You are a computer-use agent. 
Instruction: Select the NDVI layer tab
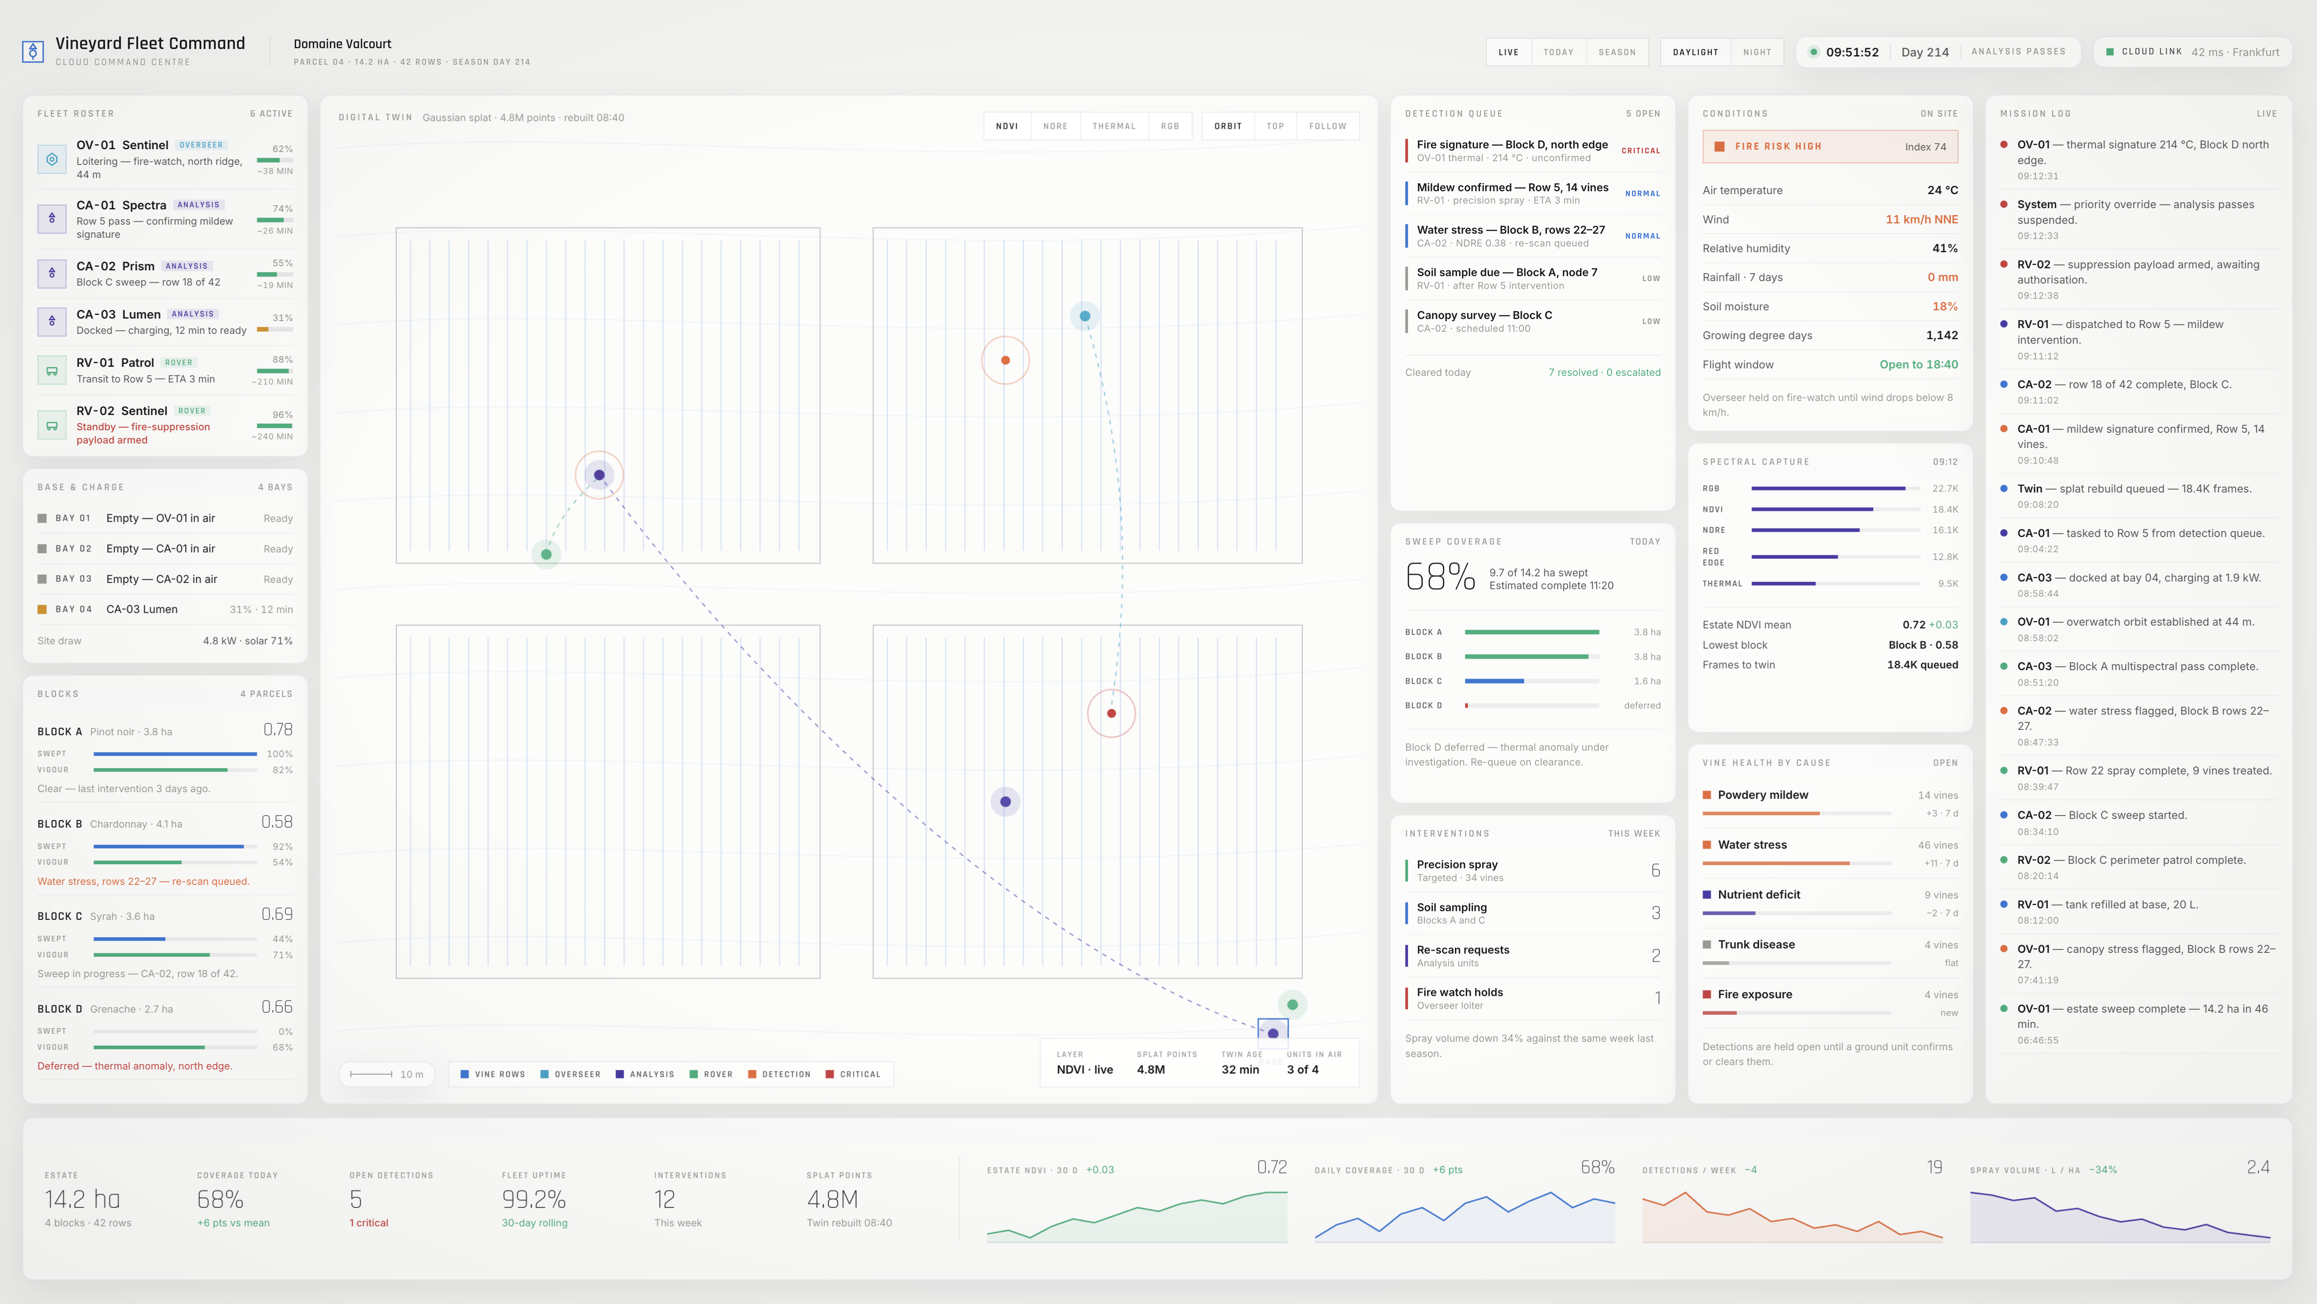pyautogui.click(x=1007, y=126)
